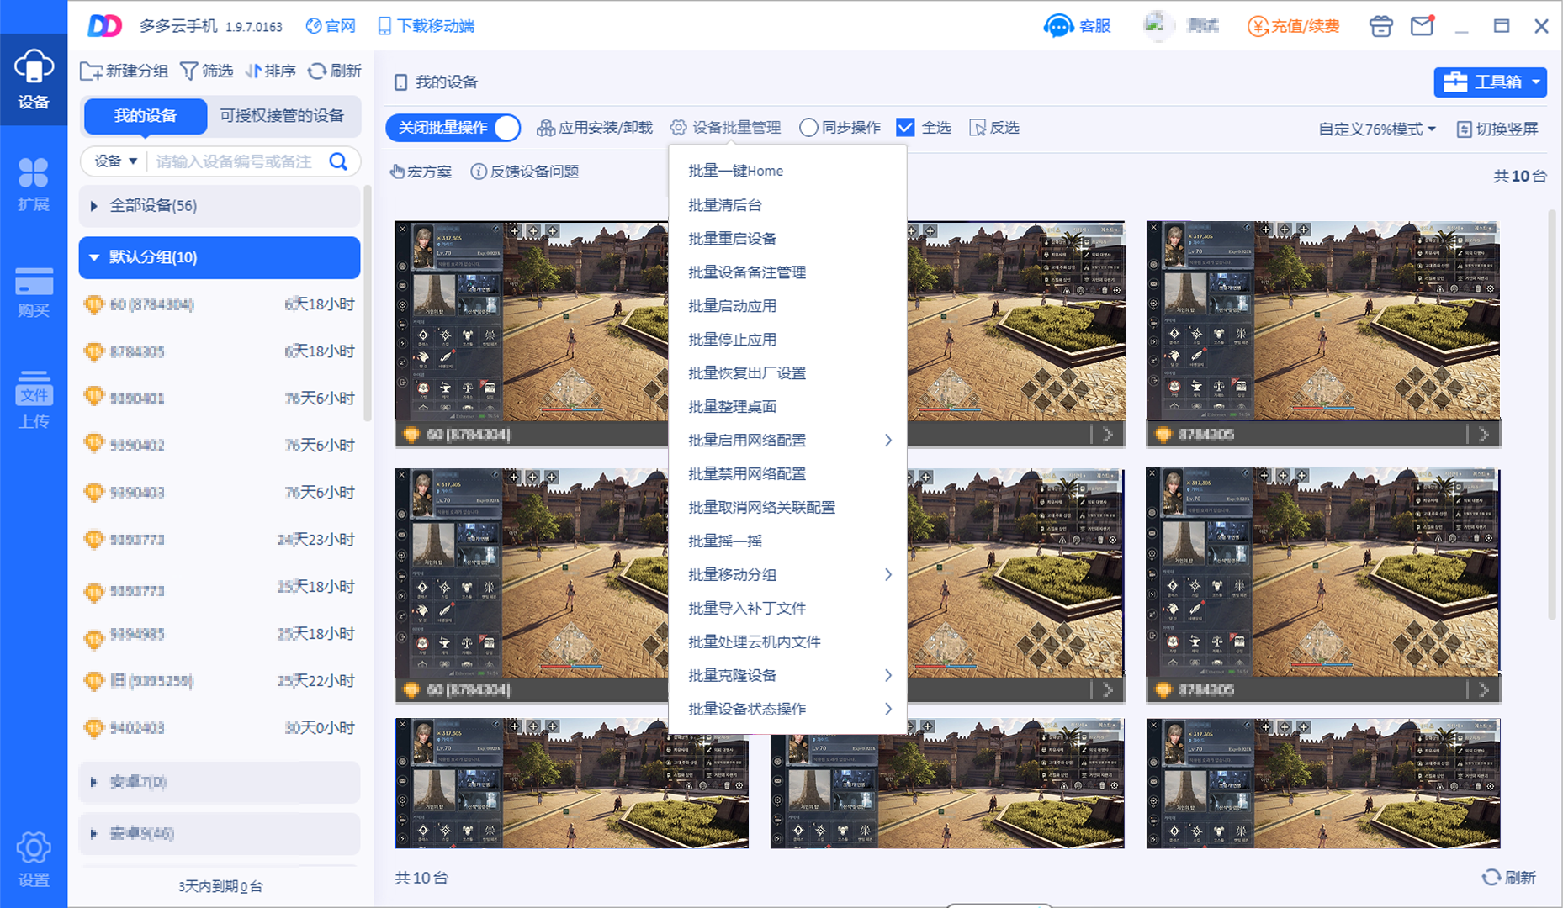Click the device list panel scrollbar
Viewport: 1563px width, 908px height.
tap(367, 303)
